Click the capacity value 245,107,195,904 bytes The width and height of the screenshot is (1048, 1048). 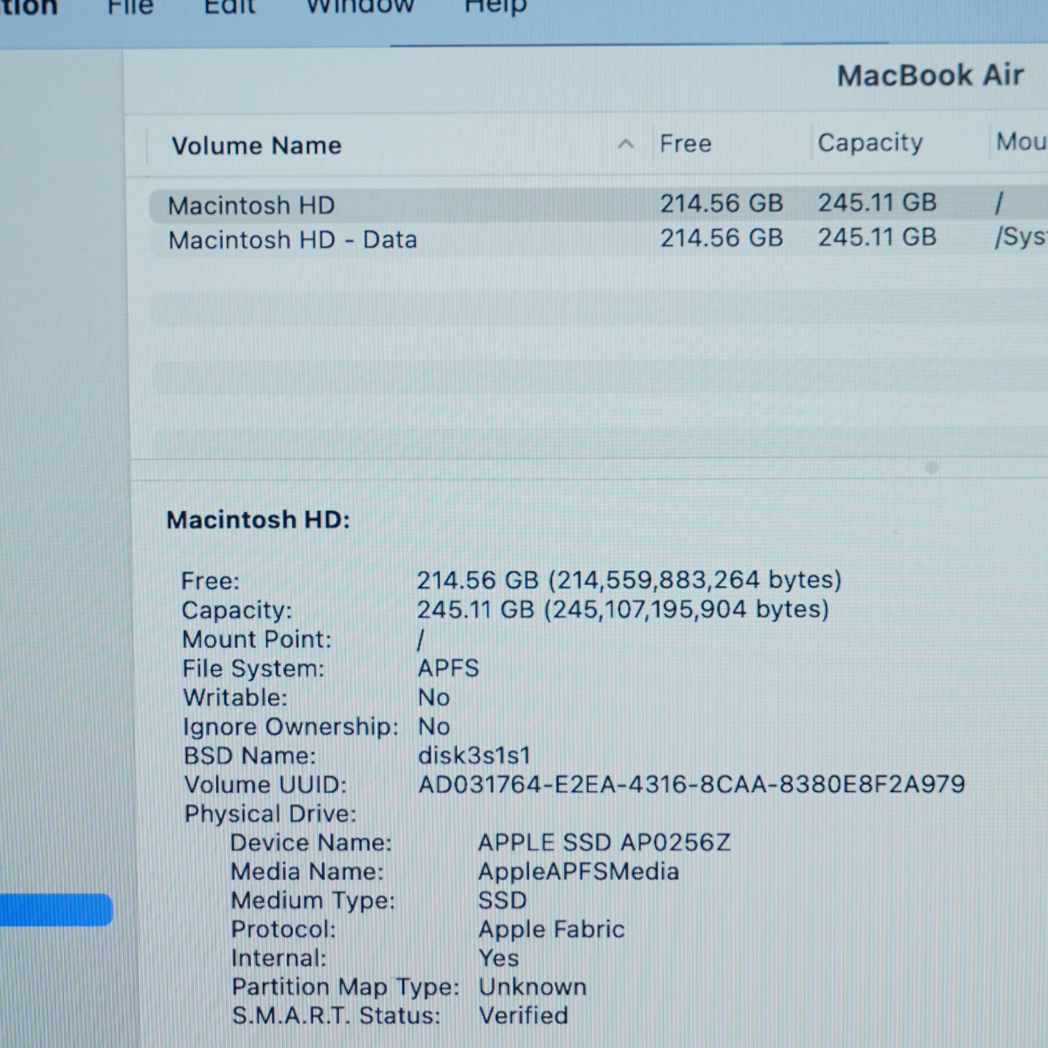(623, 609)
